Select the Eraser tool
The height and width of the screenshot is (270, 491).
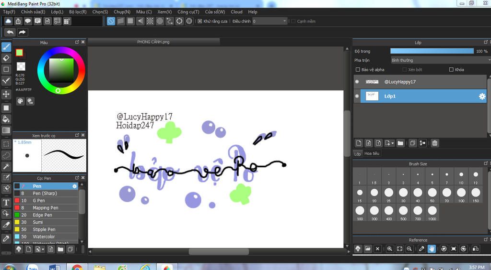tap(6, 58)
